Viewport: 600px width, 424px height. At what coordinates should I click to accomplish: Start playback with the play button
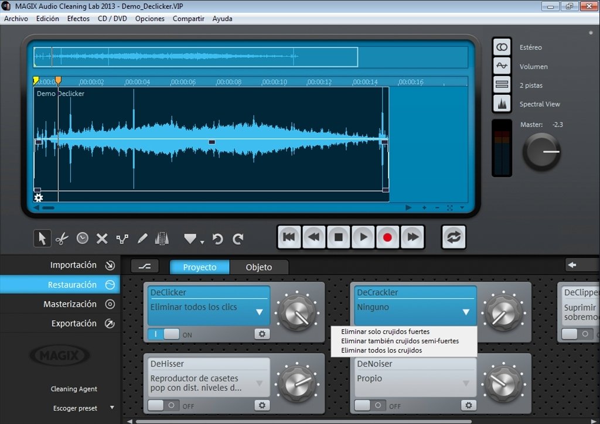click(x=363, y=237)
